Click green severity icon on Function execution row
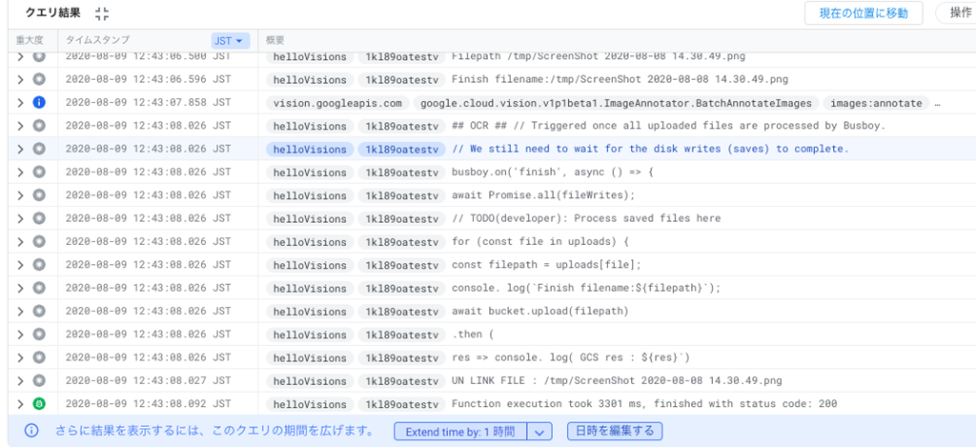The height and width of the screenshot is (447, 976). pos(39,404)
